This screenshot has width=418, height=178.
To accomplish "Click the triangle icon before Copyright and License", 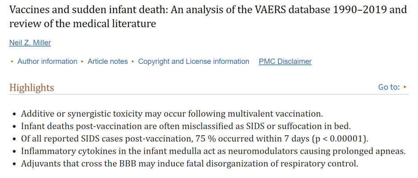I will pyautogui.click(x=133, y=61).
